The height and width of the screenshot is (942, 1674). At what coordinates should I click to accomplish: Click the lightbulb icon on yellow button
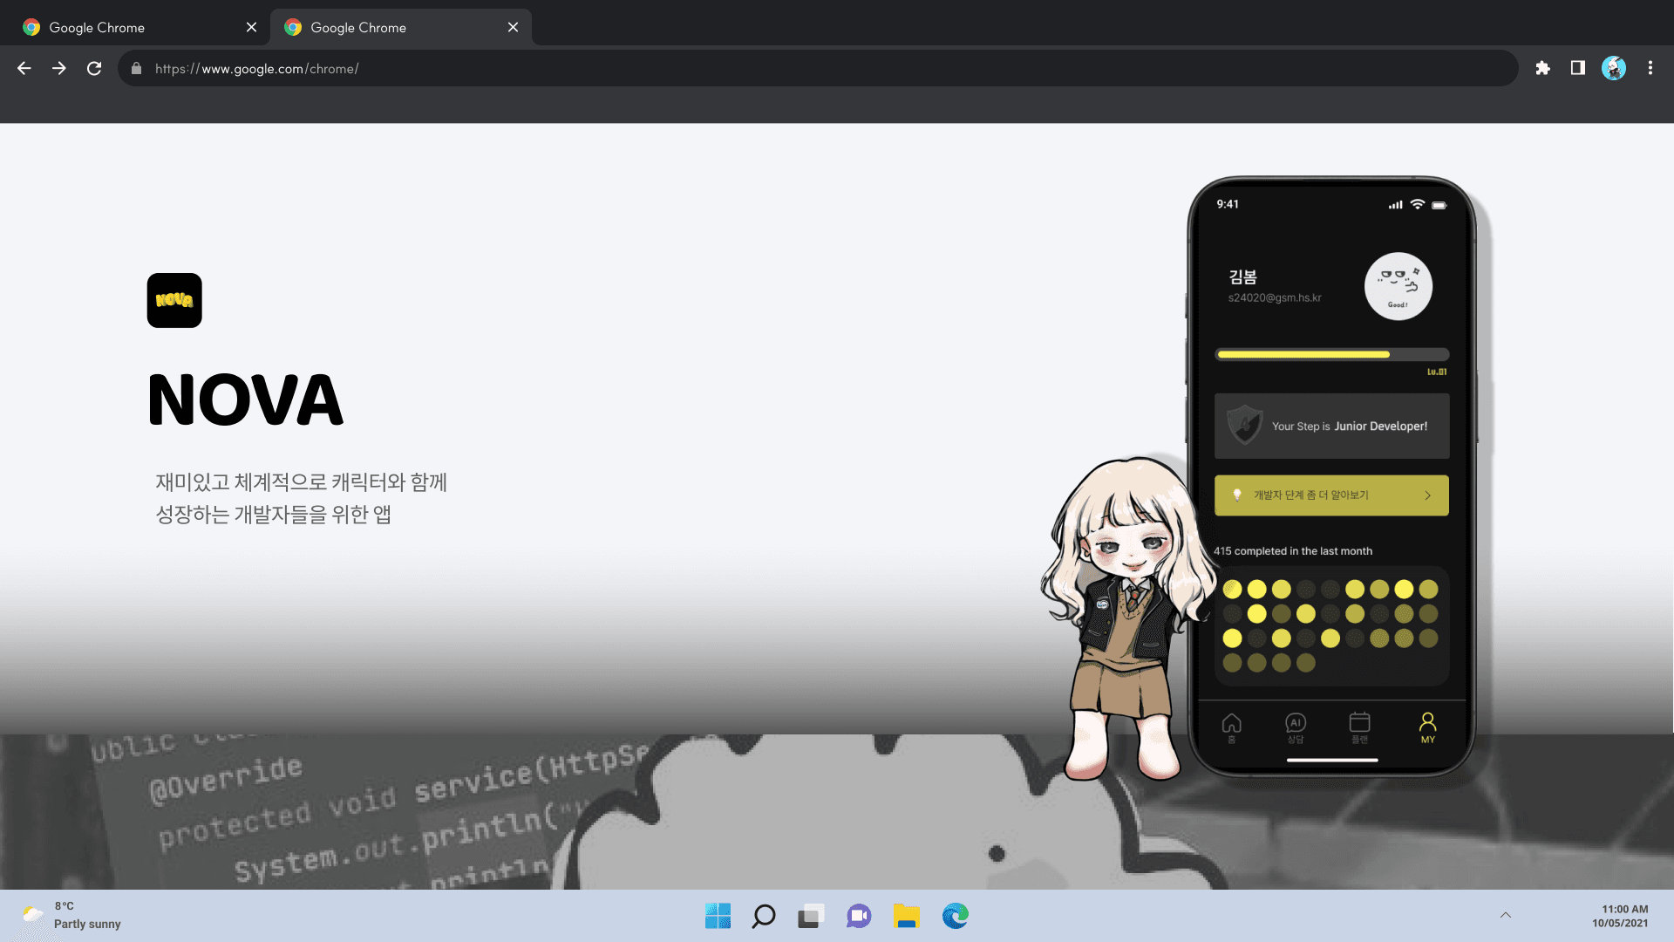pyautogui.click(x=1236, y=495)
